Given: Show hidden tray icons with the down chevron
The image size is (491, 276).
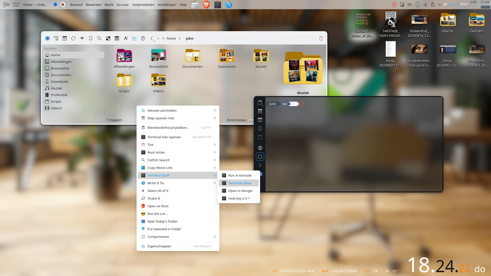Looking at the screenshot, I should [x=440, y=5].
